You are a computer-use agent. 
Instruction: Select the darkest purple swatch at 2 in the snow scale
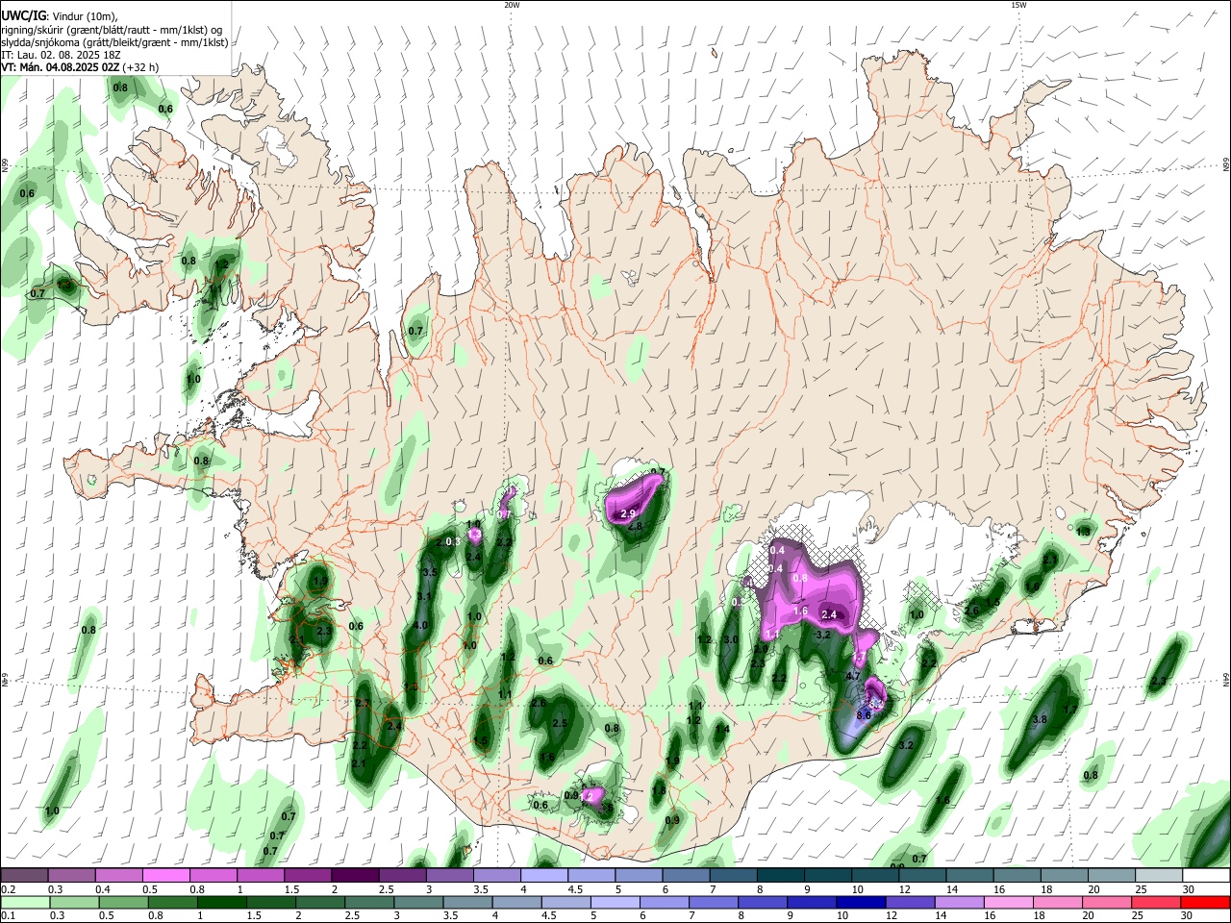tap(354, 876)
